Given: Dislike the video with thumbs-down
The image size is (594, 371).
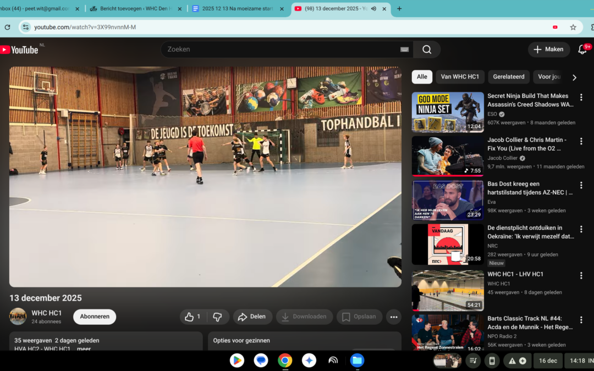Looking at the screenshot, I should 217,317.
